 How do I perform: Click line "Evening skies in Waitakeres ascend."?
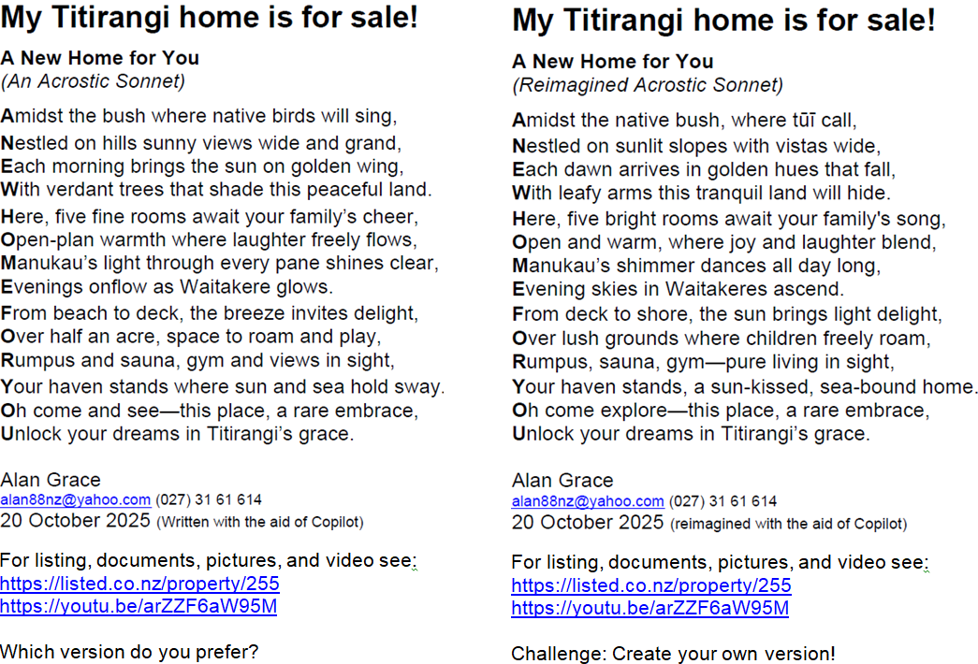tap(678, 289)
